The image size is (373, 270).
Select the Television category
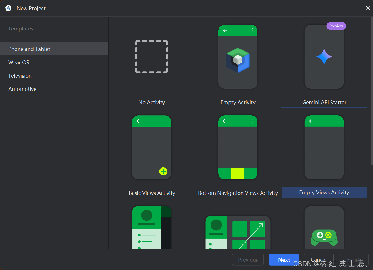click(x=54, y=76)
